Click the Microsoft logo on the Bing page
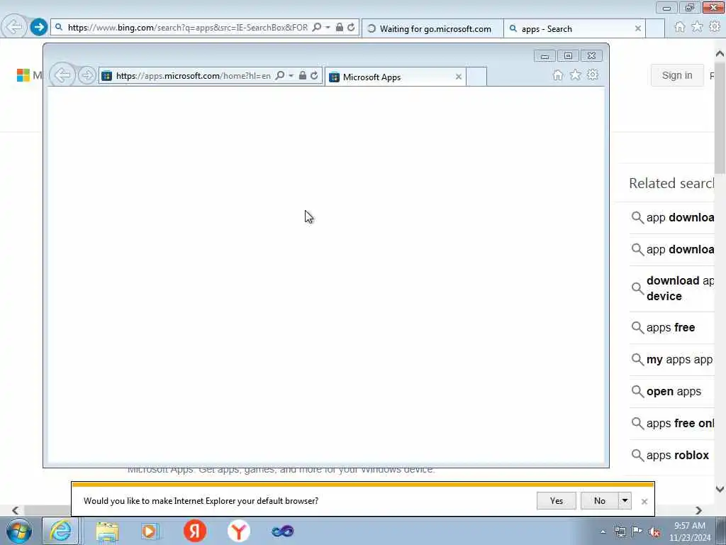This screenshot has height=545, width=726. 23,75
